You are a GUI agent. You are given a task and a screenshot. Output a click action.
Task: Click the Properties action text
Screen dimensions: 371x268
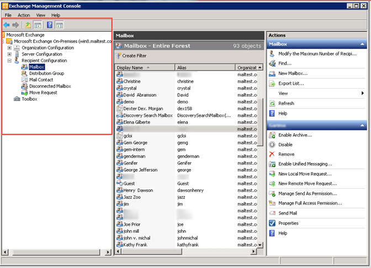(x=288, y=223)
